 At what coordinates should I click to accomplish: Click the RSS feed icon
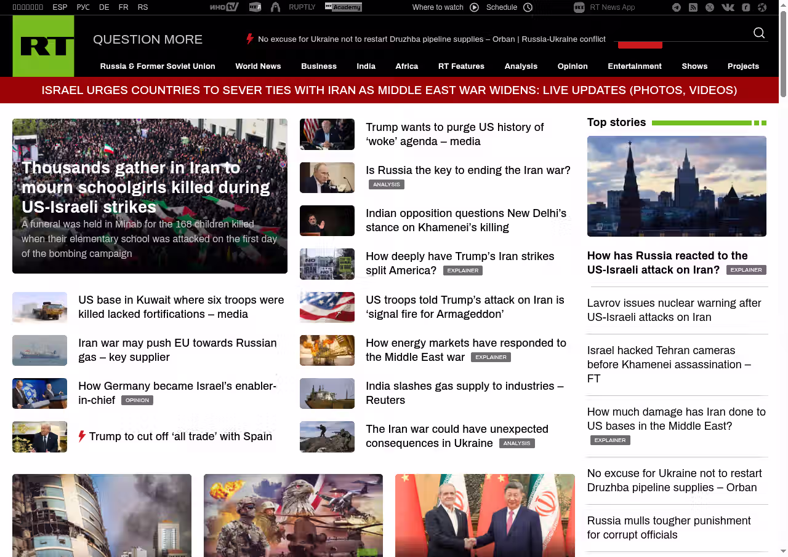coord(693,7)
